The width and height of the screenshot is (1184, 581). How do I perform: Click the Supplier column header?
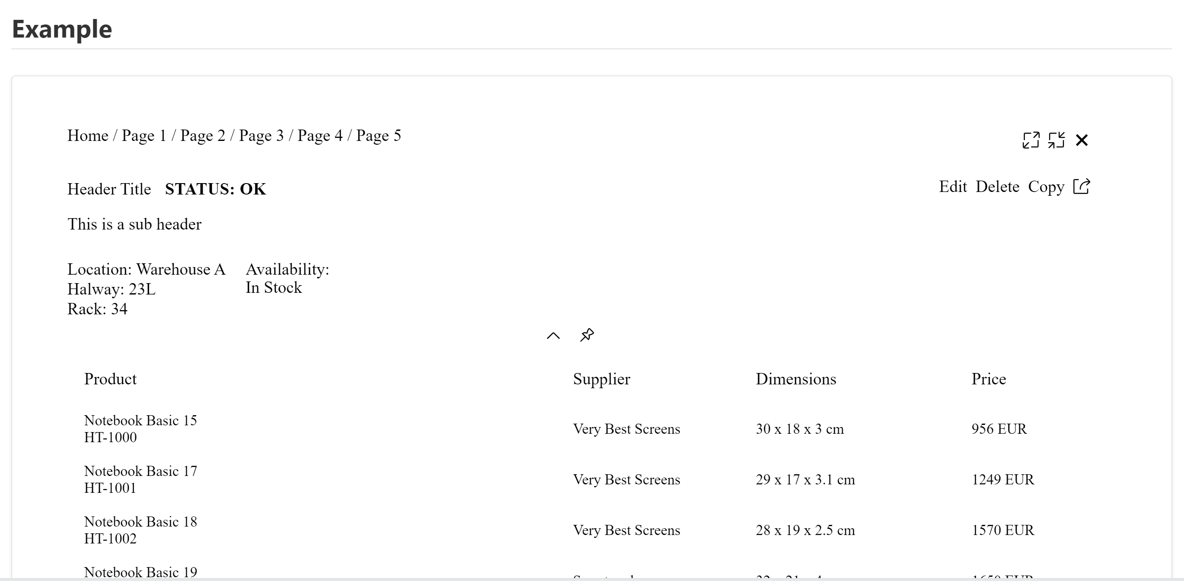pyautogui.click(x=601, y=378)
